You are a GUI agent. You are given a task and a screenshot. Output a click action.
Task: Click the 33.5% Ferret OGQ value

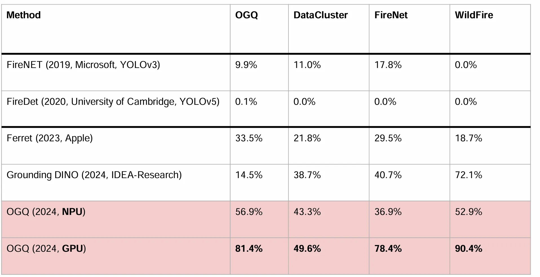click(249, 138)
